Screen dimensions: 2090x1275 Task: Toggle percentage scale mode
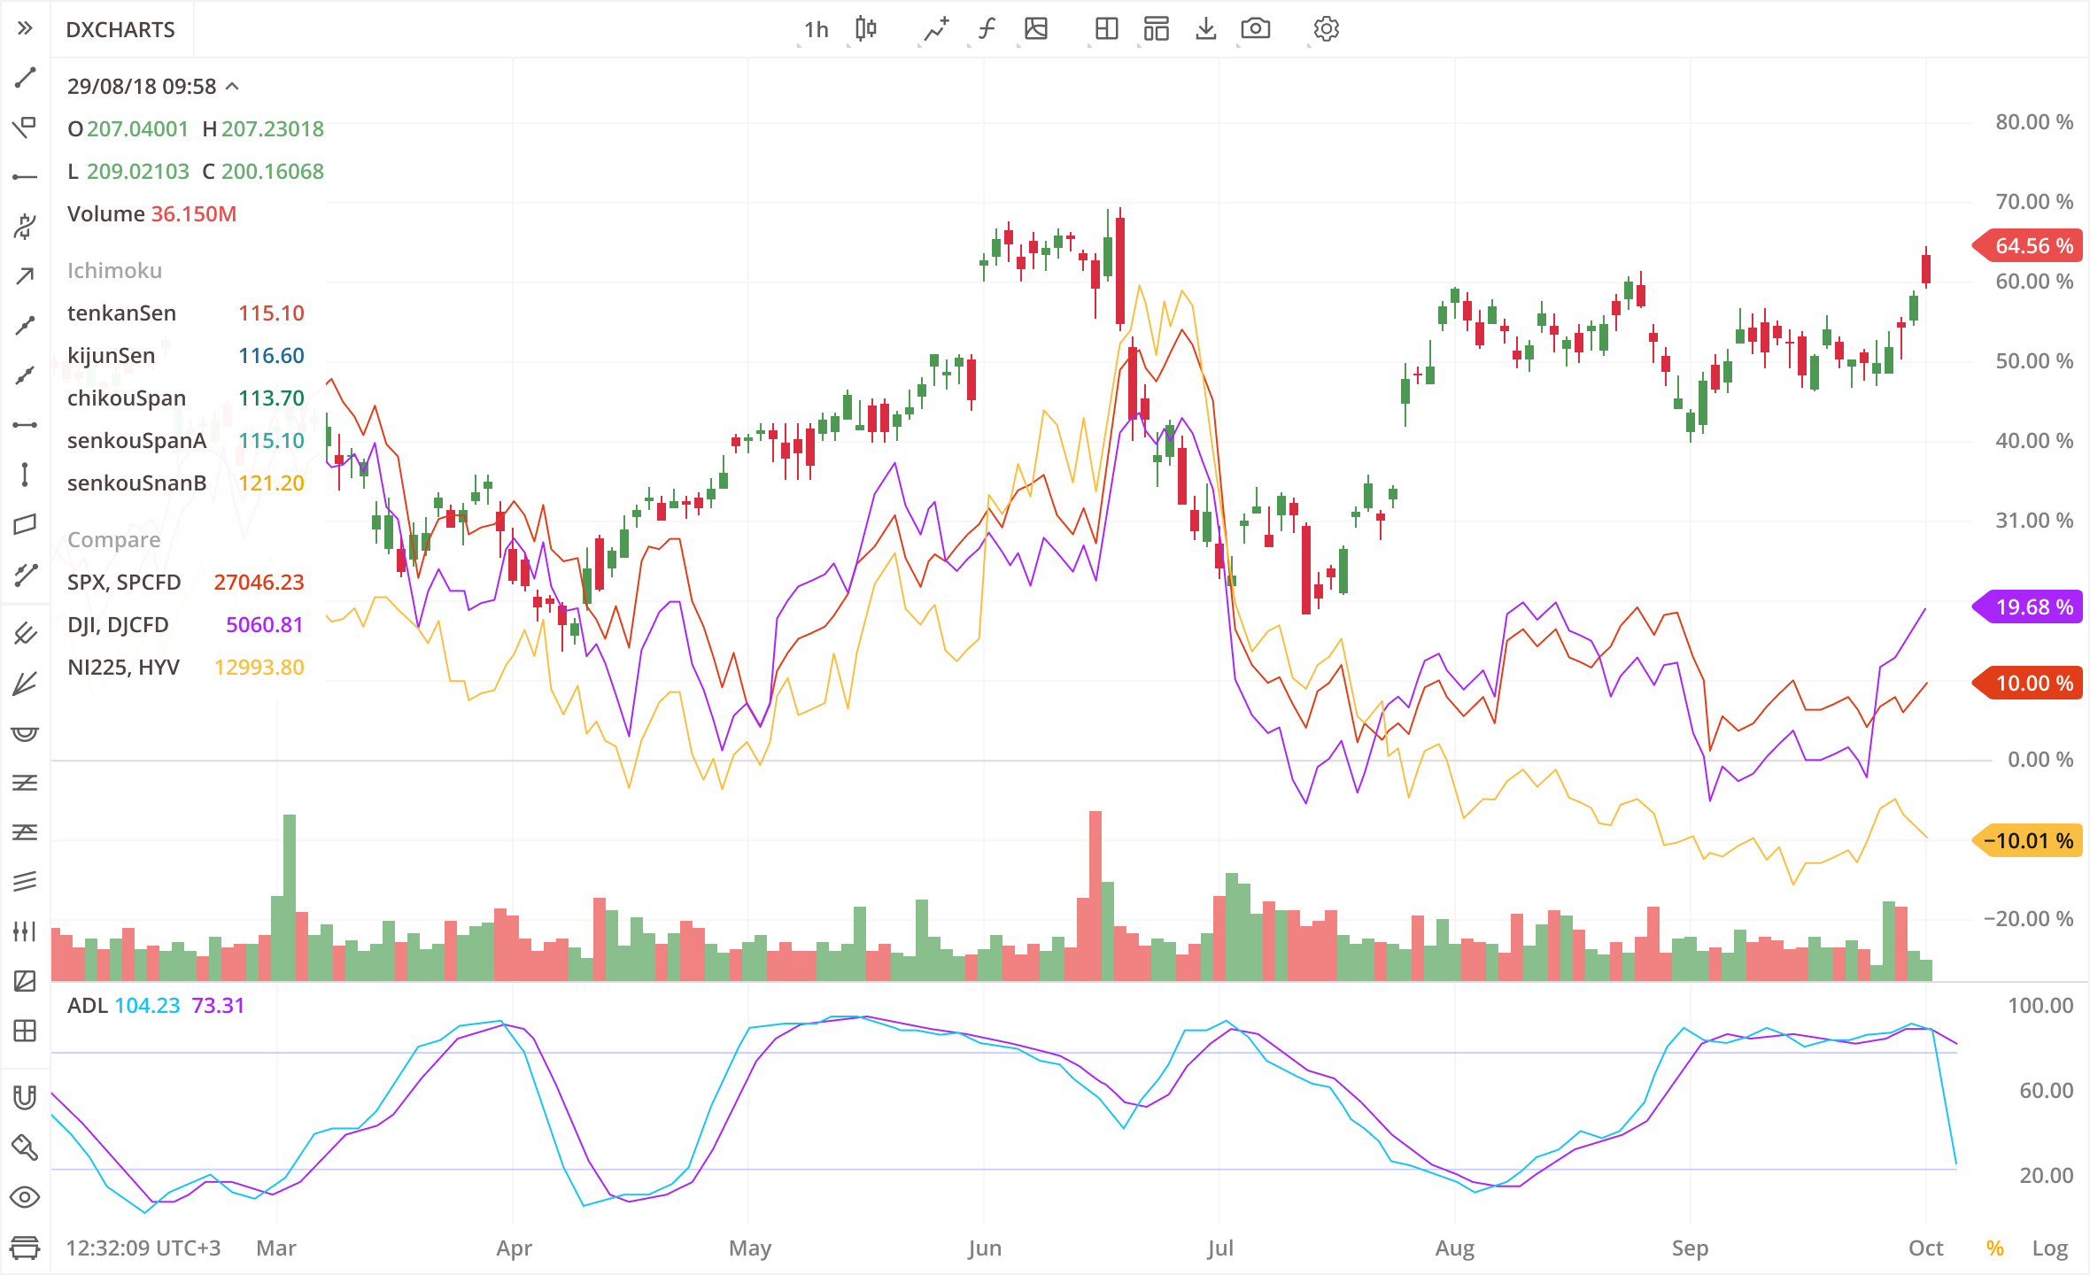(x=1995, y=1248)
